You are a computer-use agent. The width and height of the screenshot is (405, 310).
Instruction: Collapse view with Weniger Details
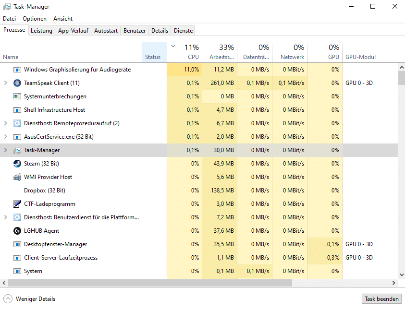29,299
